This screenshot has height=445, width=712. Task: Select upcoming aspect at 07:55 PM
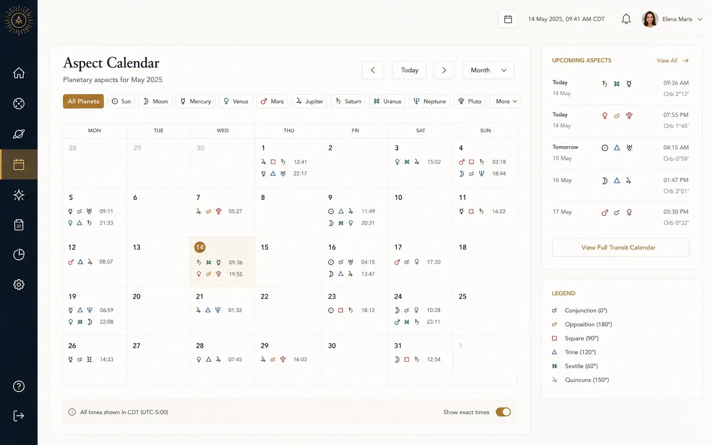621,120
